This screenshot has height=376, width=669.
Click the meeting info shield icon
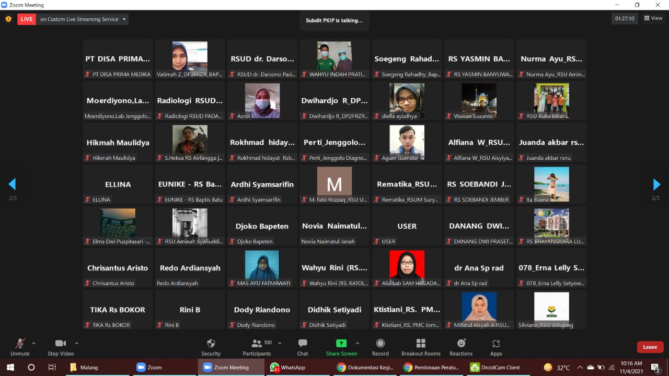[x=8, y=19]
